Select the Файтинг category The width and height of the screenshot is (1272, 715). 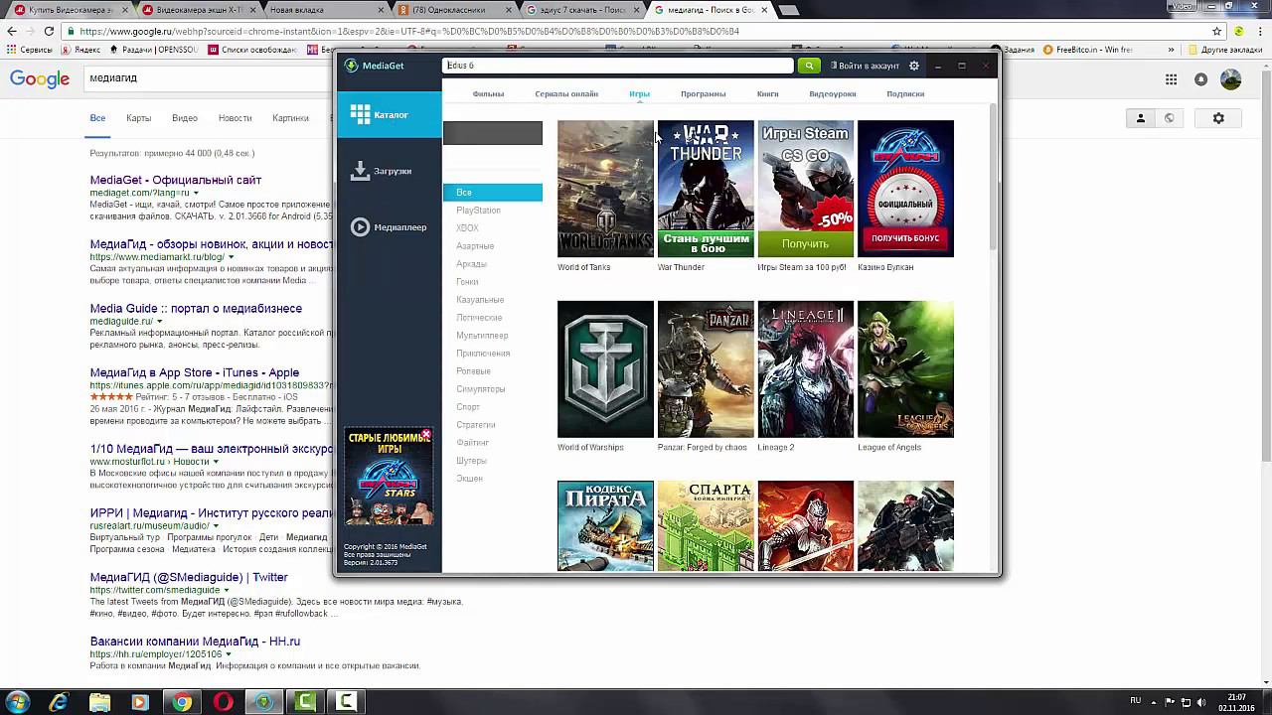pos(473,443)
